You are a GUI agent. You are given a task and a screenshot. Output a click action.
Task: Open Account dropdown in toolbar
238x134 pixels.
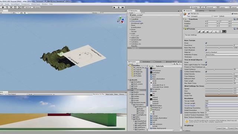(x=211, y=7)
